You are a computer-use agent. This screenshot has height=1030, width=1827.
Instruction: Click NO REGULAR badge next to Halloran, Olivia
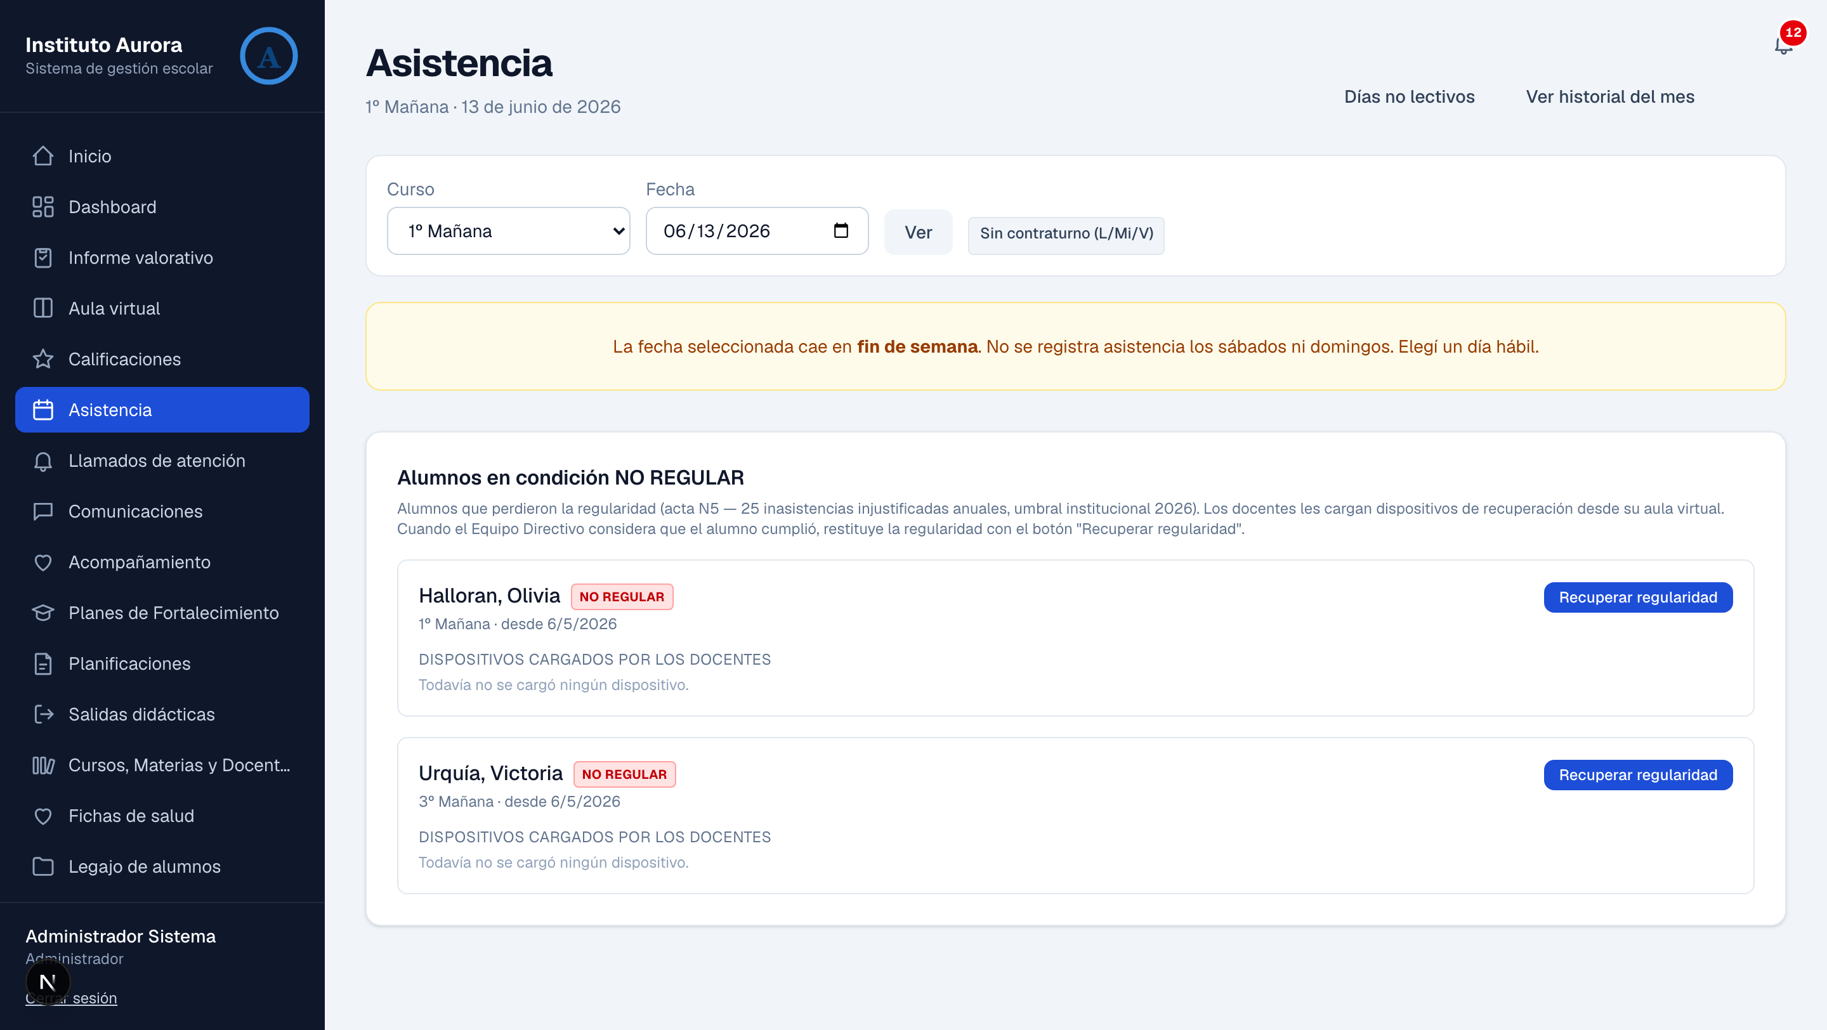point(622,597)
